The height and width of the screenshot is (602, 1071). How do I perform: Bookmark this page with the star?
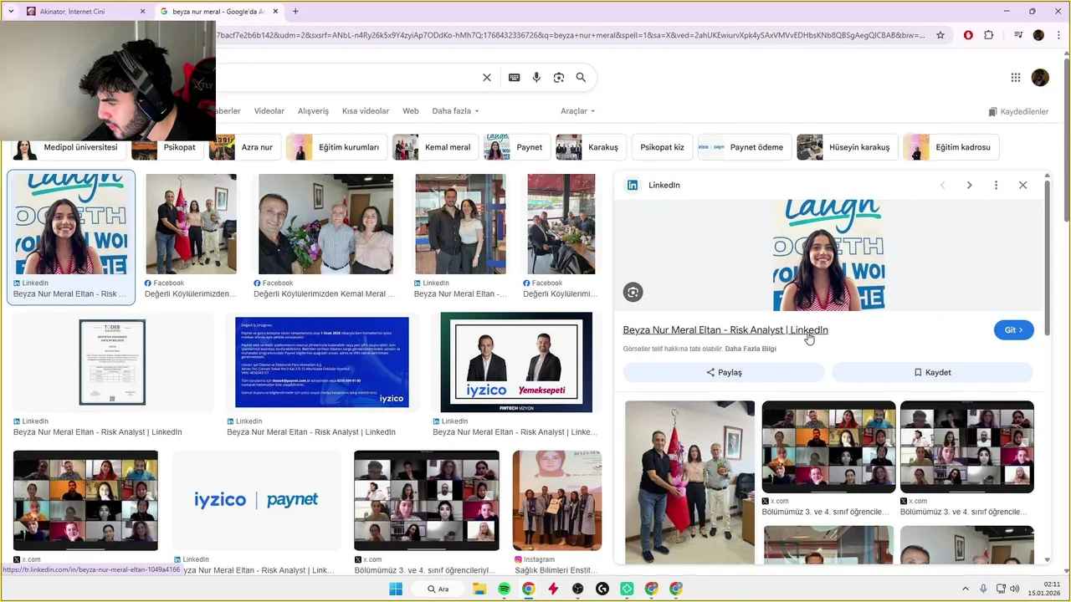940,35
